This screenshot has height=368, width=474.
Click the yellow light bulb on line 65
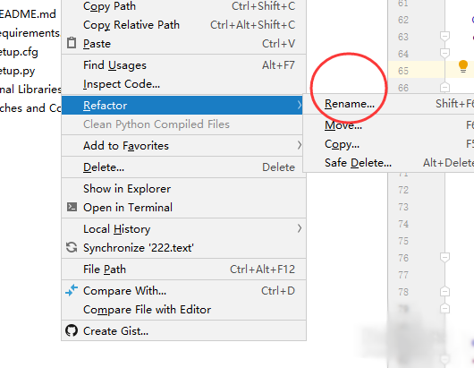(462, 66)
